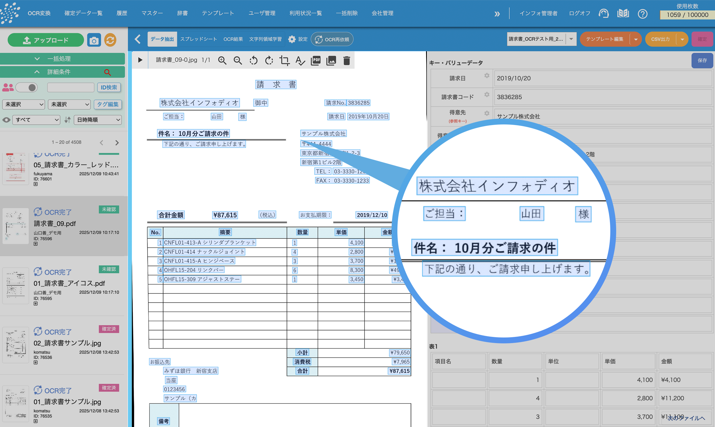Select the crop tool icon
The image size is (715, 427).
(284, 61)
